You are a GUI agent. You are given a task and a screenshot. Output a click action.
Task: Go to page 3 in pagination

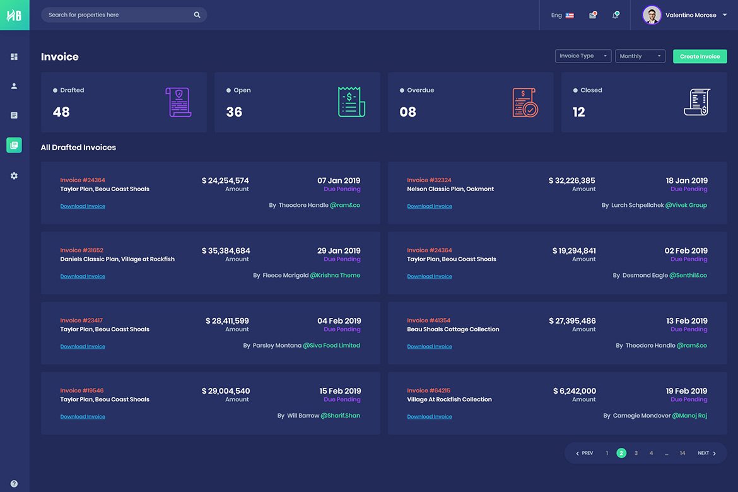[636, 453]
